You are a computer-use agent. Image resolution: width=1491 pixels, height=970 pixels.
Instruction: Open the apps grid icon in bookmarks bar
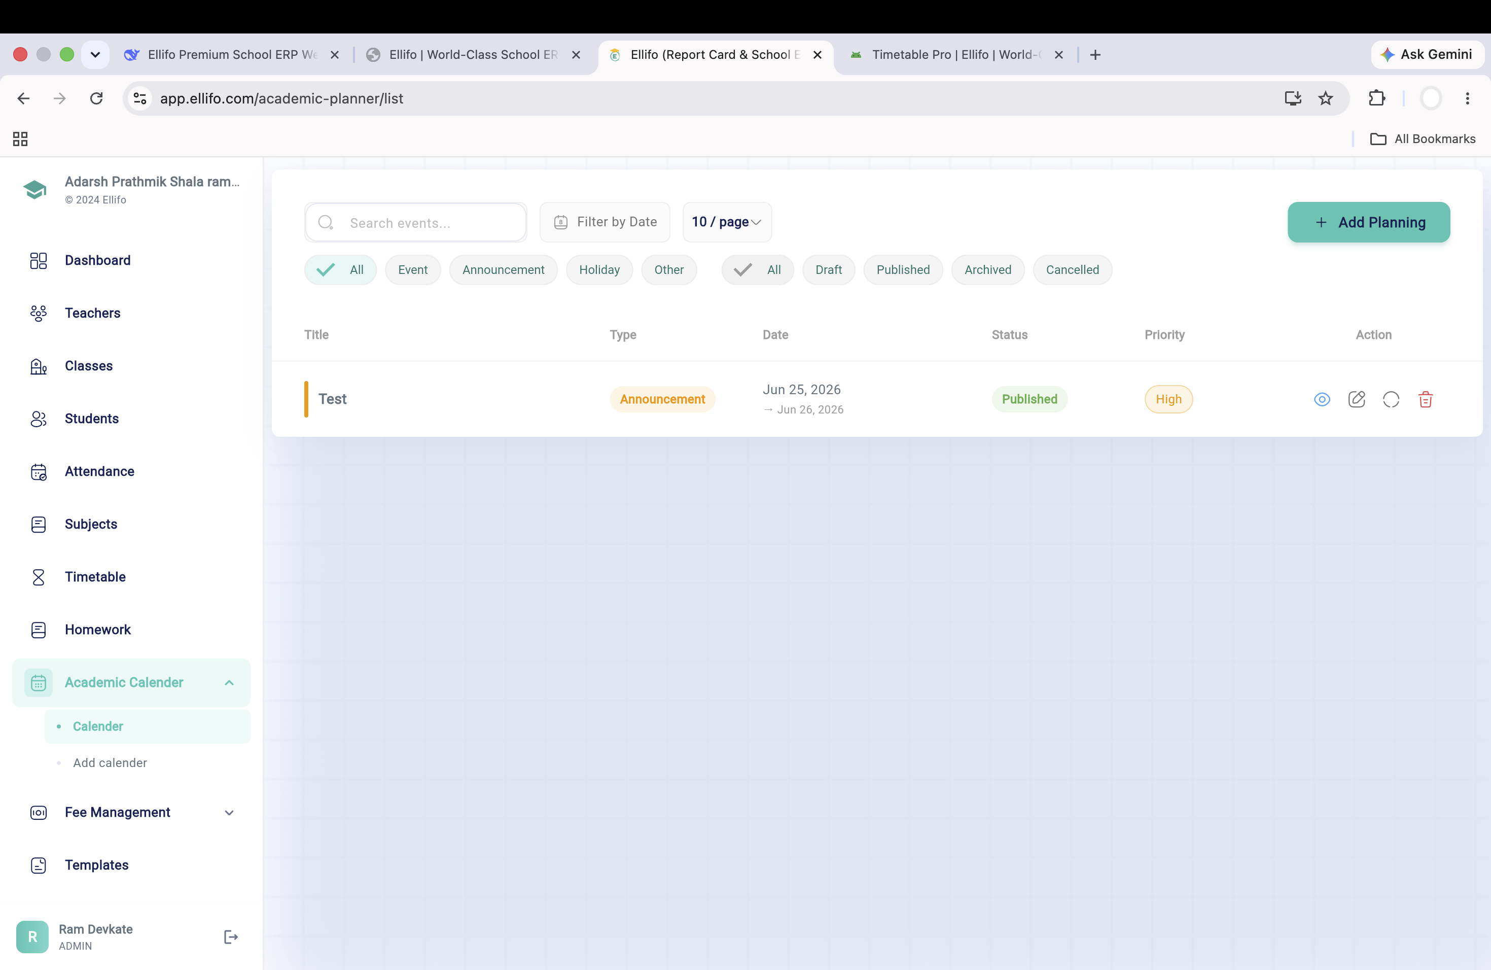[x=20, y=139]
